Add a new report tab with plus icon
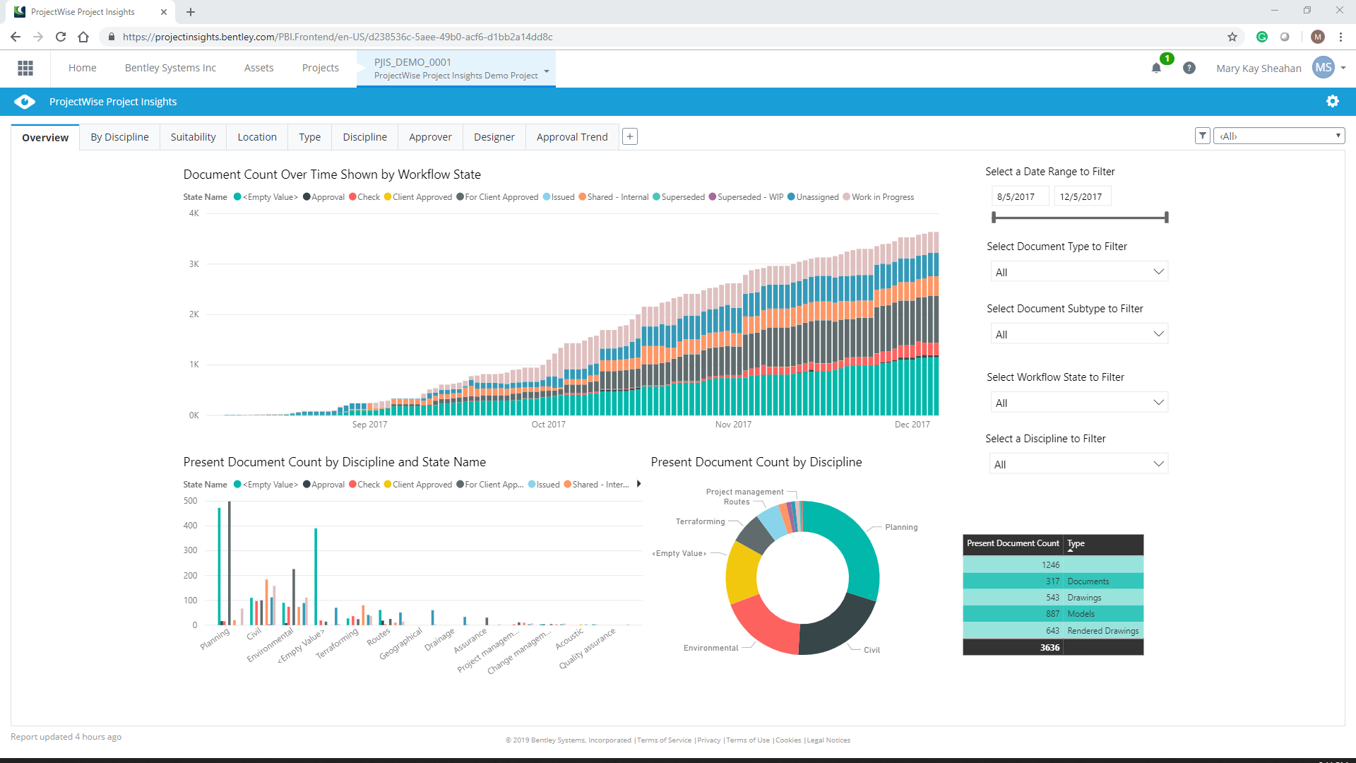 [630, 137]
